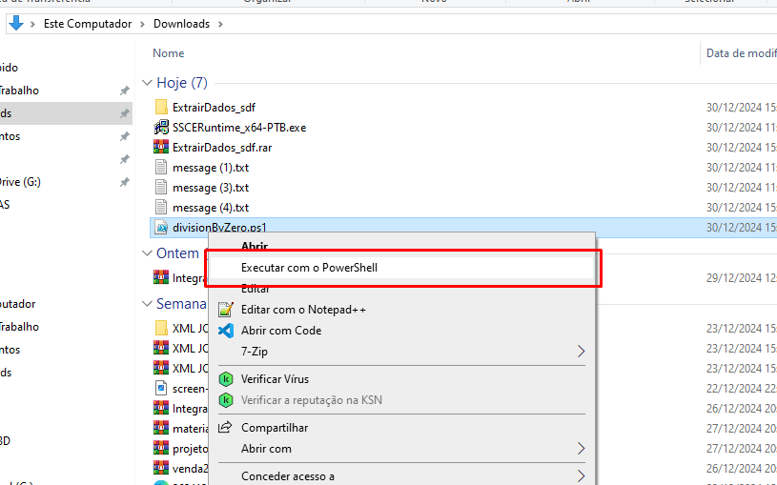Viewport: 777px width, 485px height.
Task: Select Abrir from the context menu
Action: [255, 246]
